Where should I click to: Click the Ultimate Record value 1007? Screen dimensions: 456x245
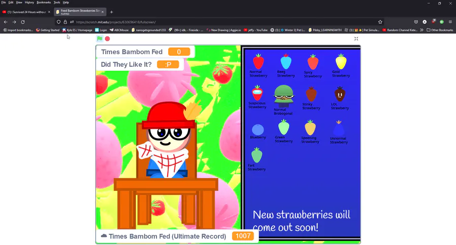(x=243, y=236)
